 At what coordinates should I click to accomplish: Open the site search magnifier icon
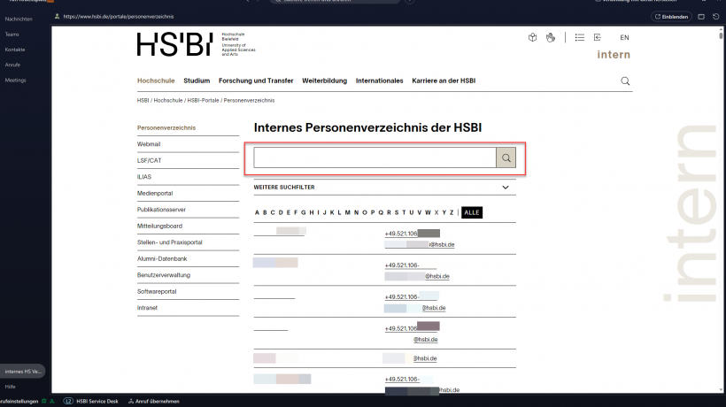point(625,81)
